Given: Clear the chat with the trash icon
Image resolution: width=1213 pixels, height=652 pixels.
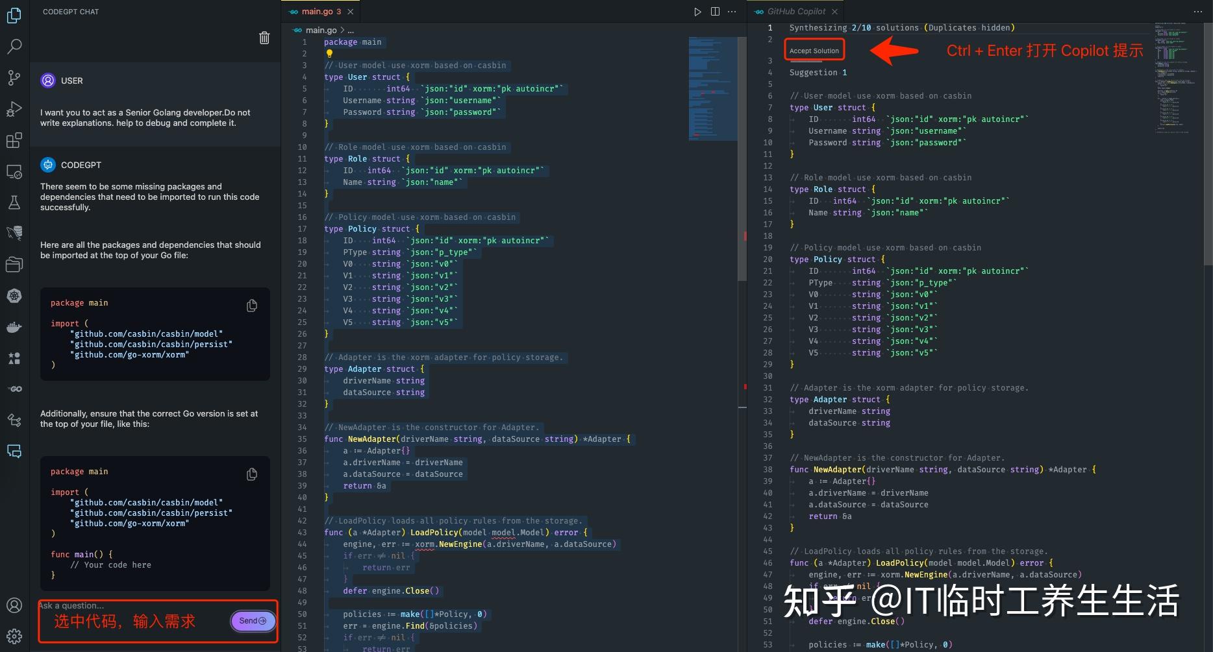Looking at the screenshot, I should pyautogui.click(x=264, y=38).
